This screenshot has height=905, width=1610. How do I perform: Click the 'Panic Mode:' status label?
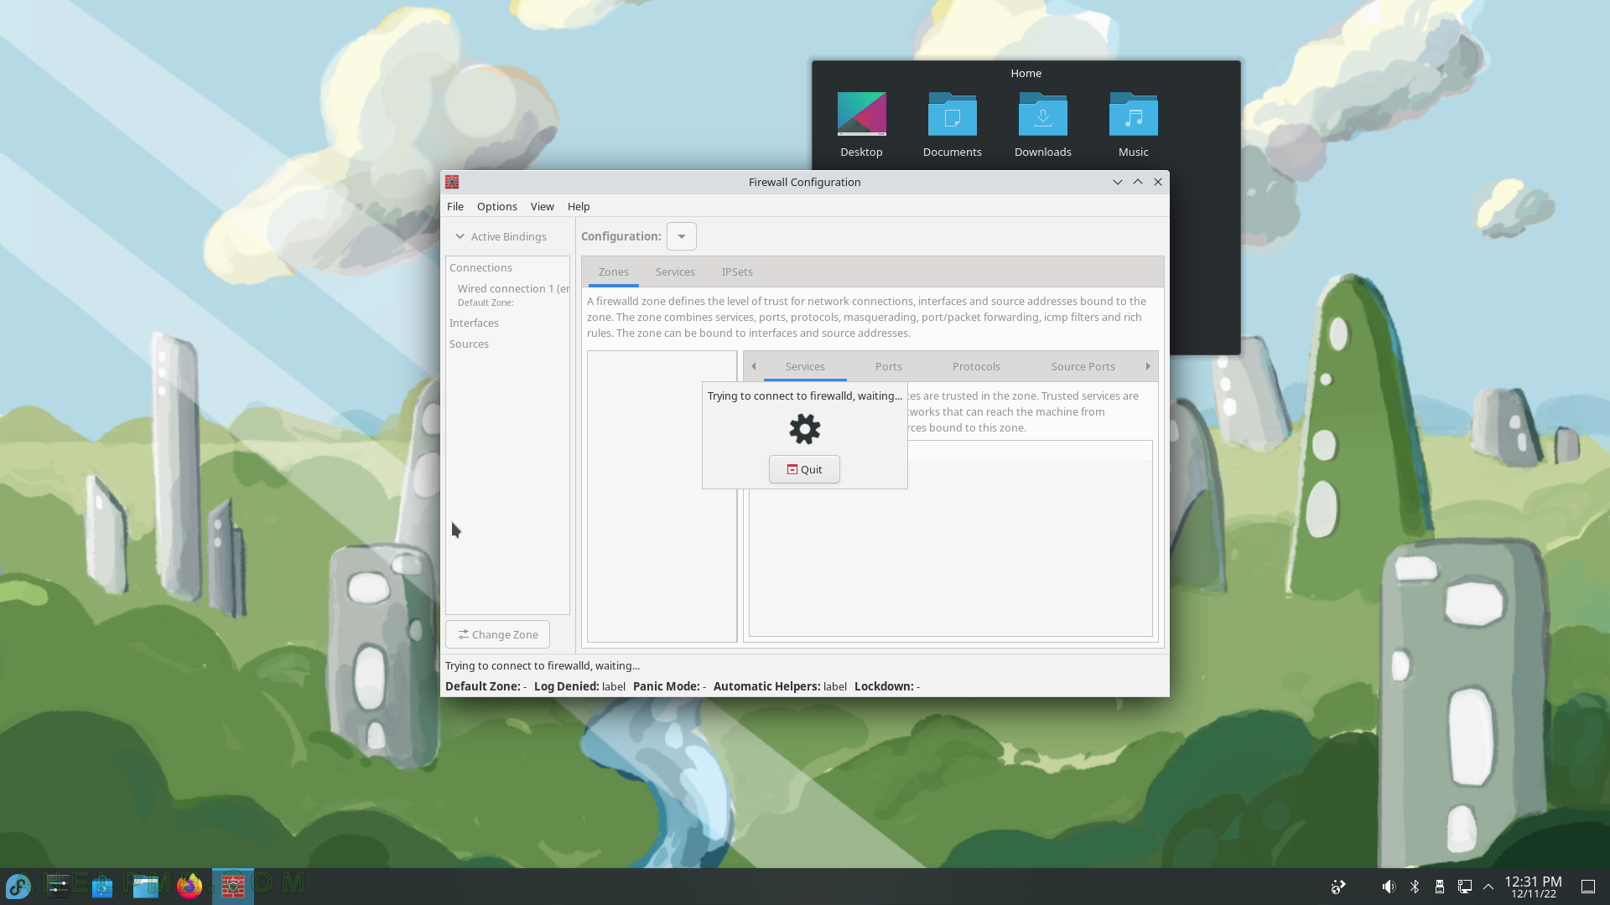tap(666, 686)
